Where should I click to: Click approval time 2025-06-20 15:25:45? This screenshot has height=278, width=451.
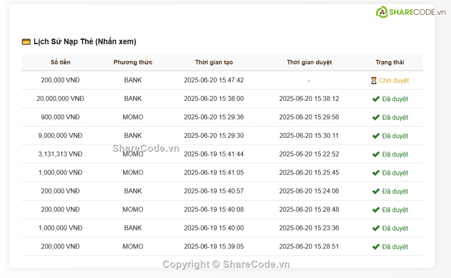[309, 173]
